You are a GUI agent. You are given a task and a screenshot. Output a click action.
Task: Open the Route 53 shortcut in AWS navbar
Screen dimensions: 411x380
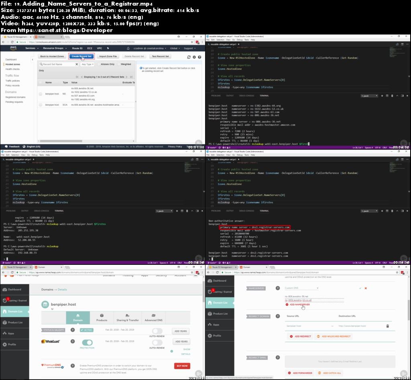pos(77,49)
